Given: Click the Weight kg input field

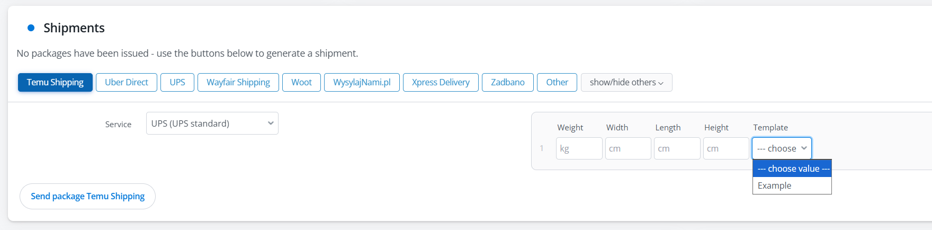Looking at the screenshot, I should pyautogui.click(x=579, y=148).
